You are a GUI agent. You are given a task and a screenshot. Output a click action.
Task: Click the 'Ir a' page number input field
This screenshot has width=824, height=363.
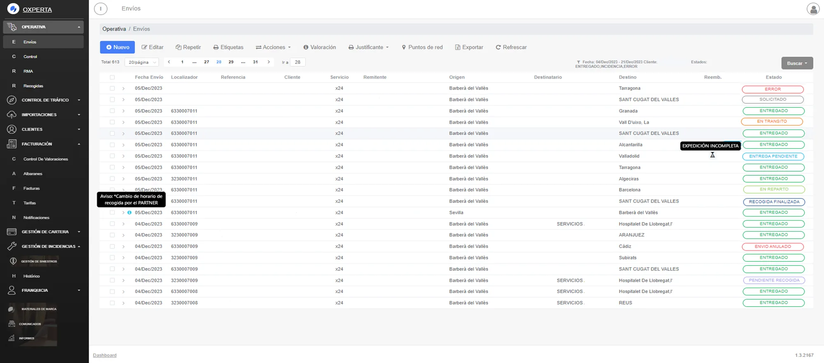click(297, 62)
